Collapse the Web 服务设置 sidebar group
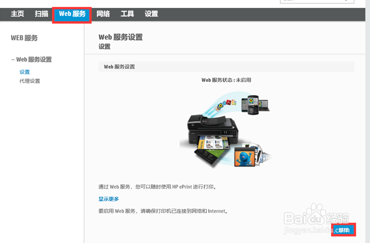This screenshot has width=370, height=243. (x=32, y=60)
